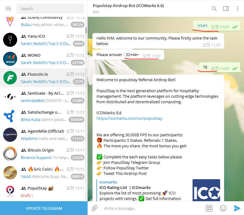This screenshot has height=215, width=244.
Task: Click the 'Please answer : 32+44=' message
Action: (128, 55)
